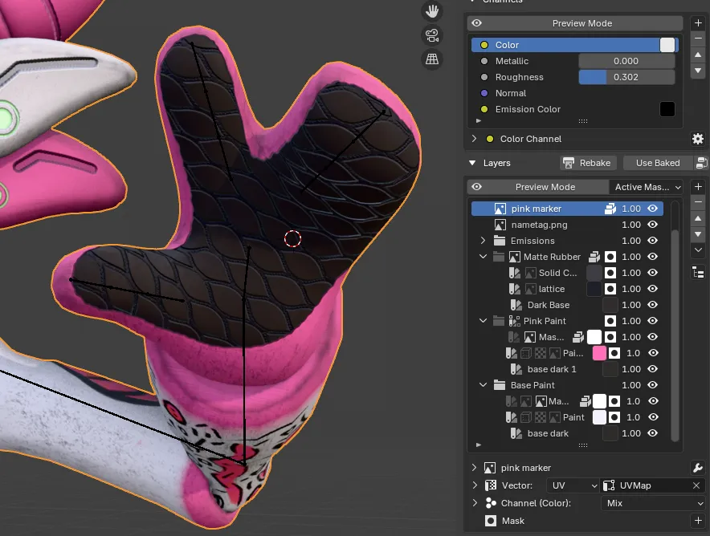Open pink marker tools via wrench icon
Screen dimensions: 710x536
click(x=698, y=467)
